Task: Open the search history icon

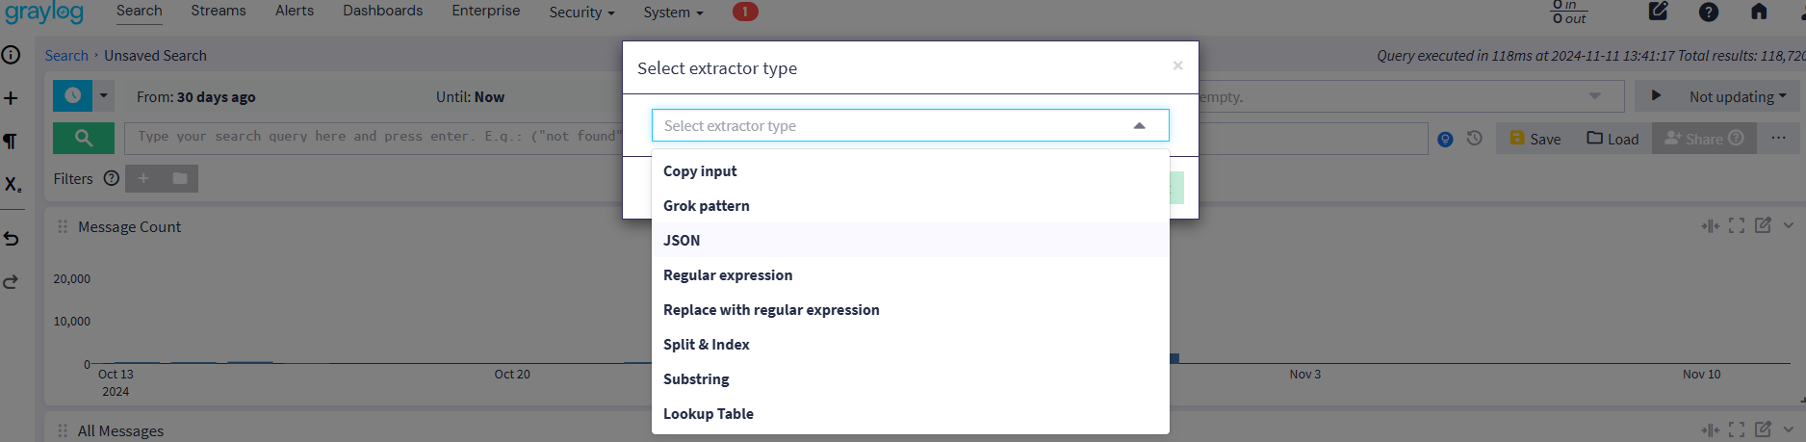Action: [1474, 139]
